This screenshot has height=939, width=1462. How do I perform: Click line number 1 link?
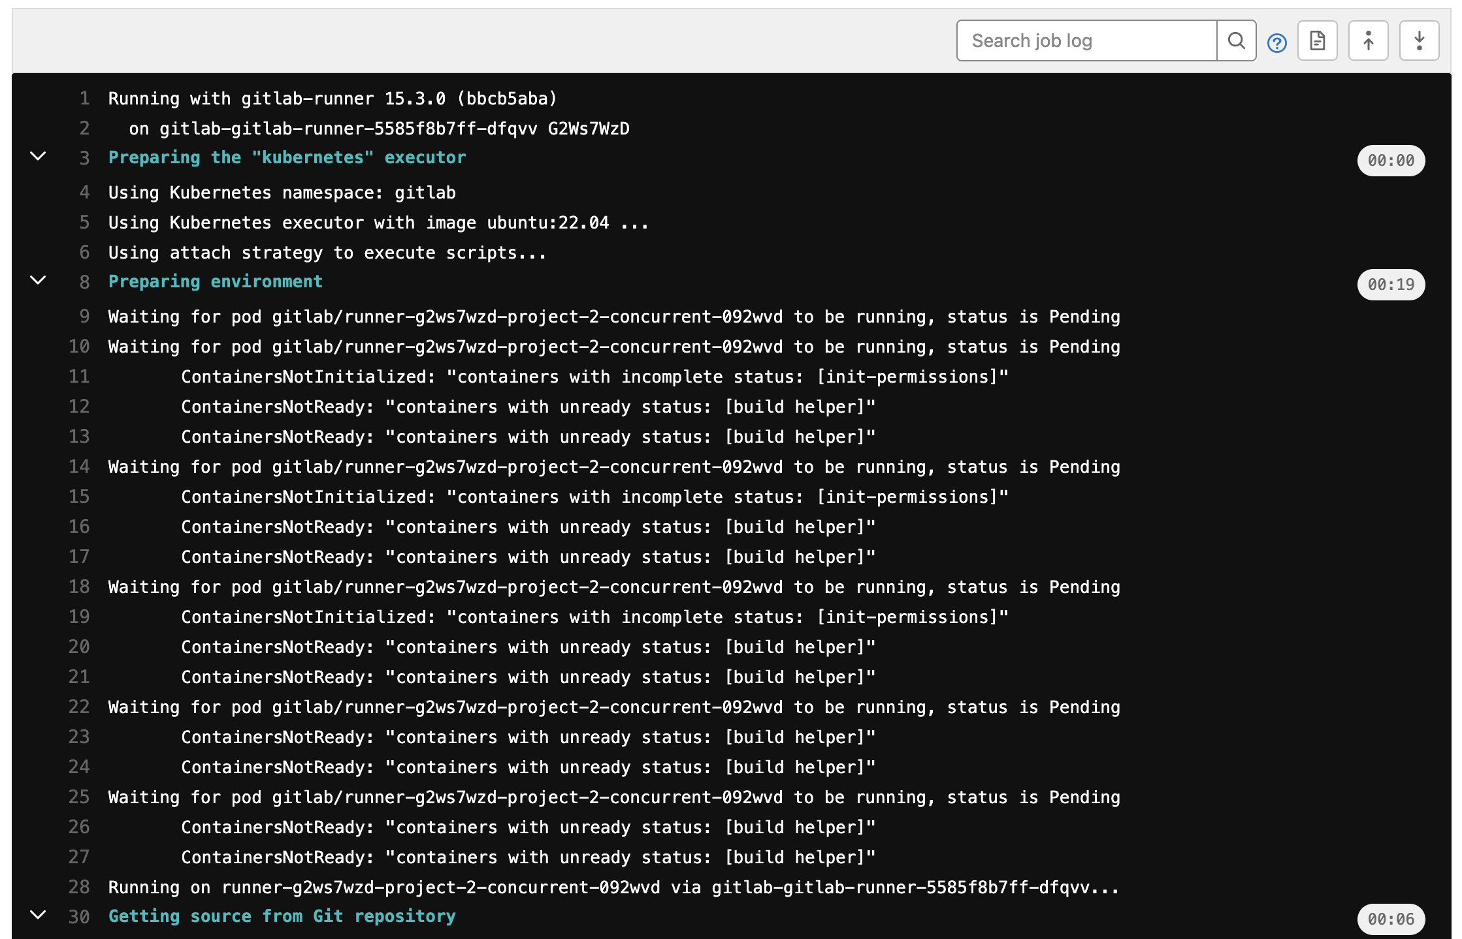pyautogui.click(x=84, y=99)
